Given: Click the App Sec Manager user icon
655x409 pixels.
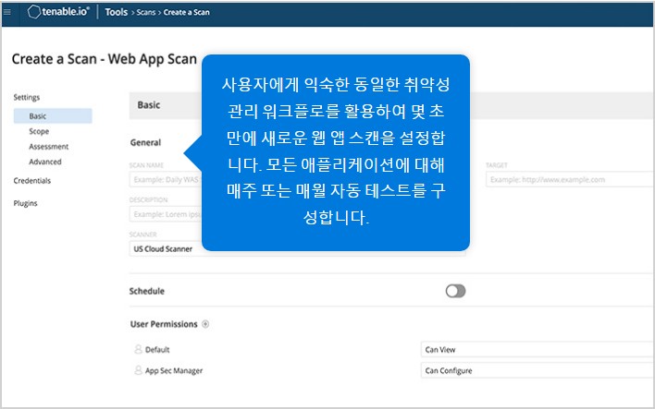Looking at the screenshot, I should [x=138, y=370].
